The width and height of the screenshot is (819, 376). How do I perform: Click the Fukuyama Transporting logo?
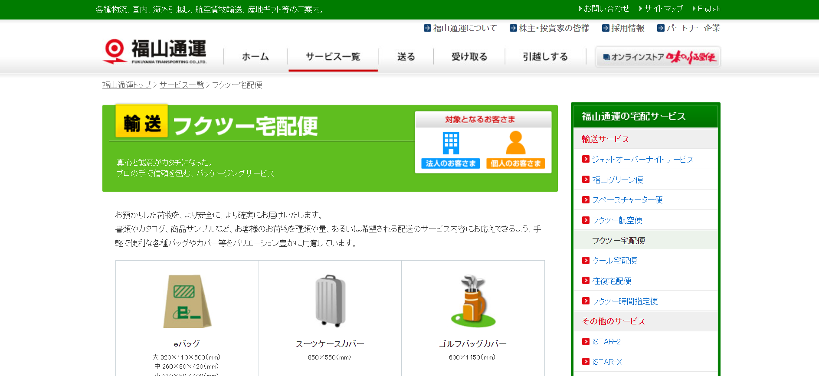pos(155,52)
